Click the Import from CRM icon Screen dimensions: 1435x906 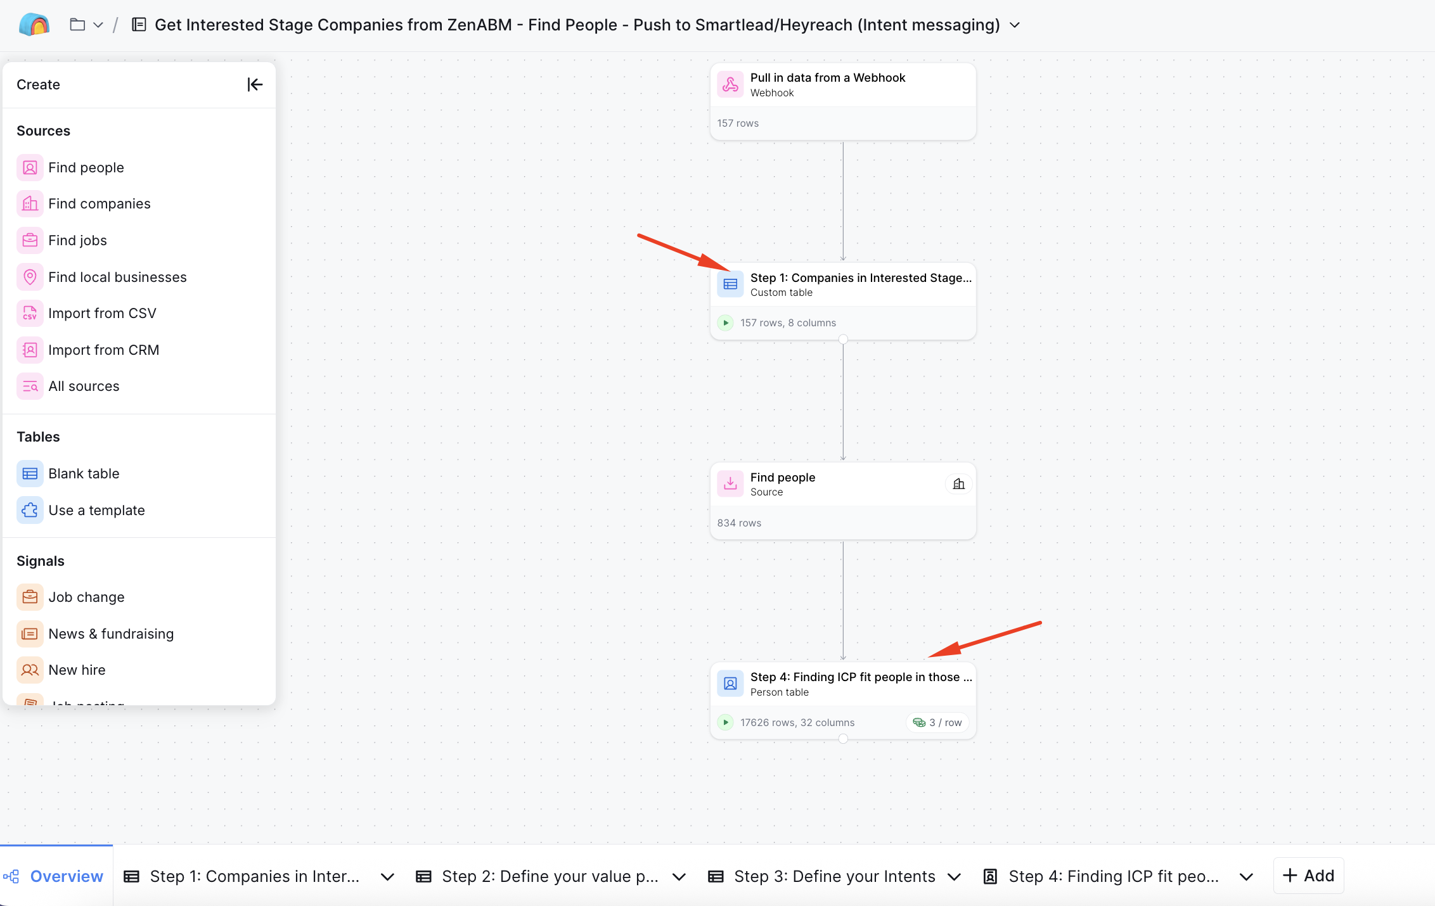tap(29, 350)
